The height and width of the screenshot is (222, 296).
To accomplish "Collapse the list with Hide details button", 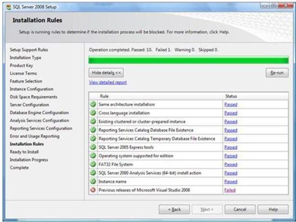I will [106, 73].
